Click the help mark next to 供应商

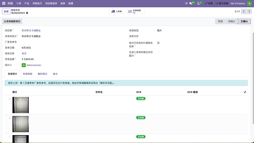coord(13,30)
